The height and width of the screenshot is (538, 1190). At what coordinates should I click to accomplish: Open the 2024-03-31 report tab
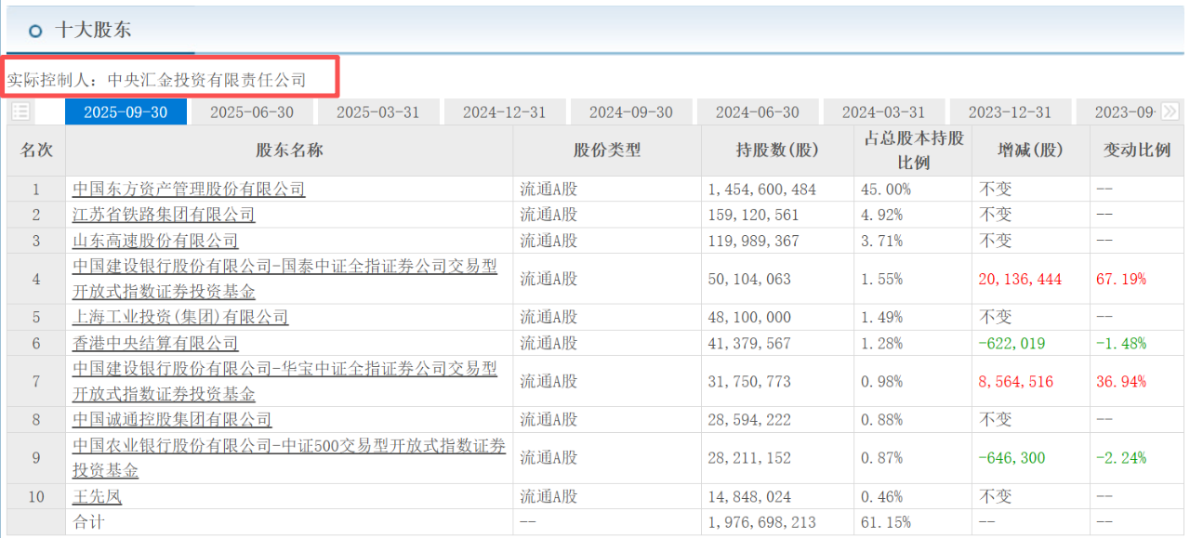coord(883,112)
